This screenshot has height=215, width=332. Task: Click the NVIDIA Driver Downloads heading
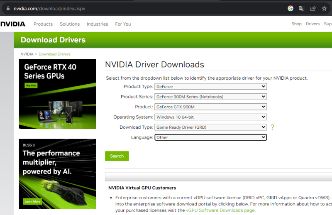[x=154, y=65]
